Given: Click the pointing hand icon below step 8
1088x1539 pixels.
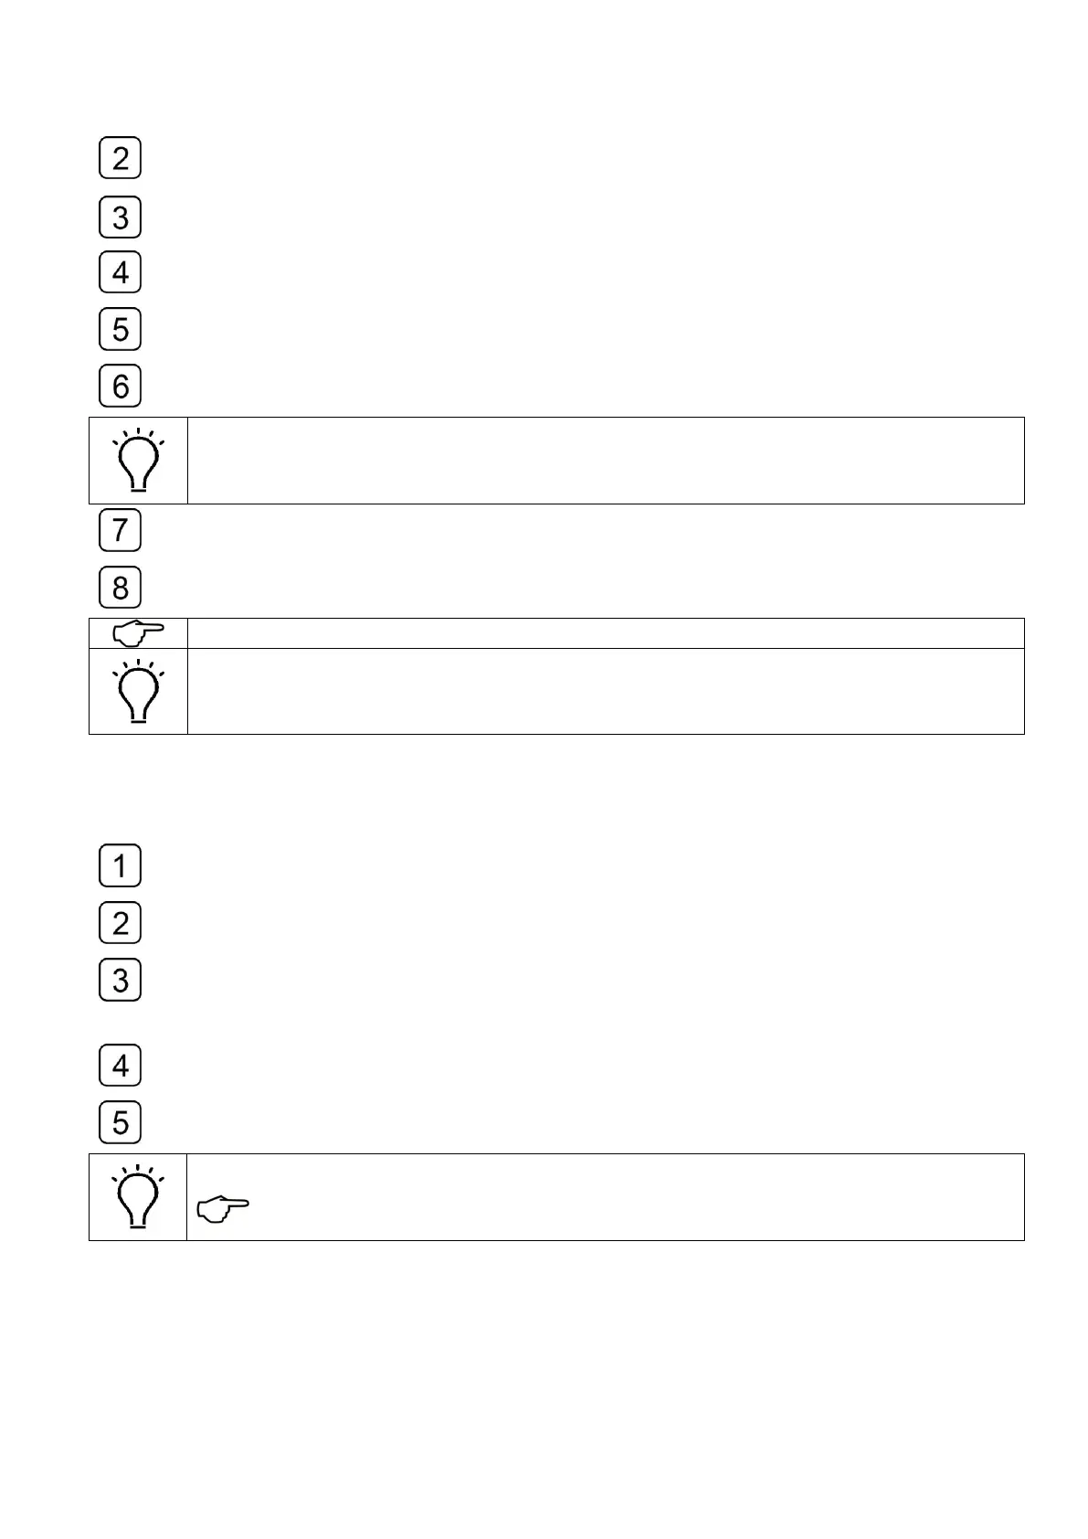Looking at the screenshot, I should pos(138,632).
